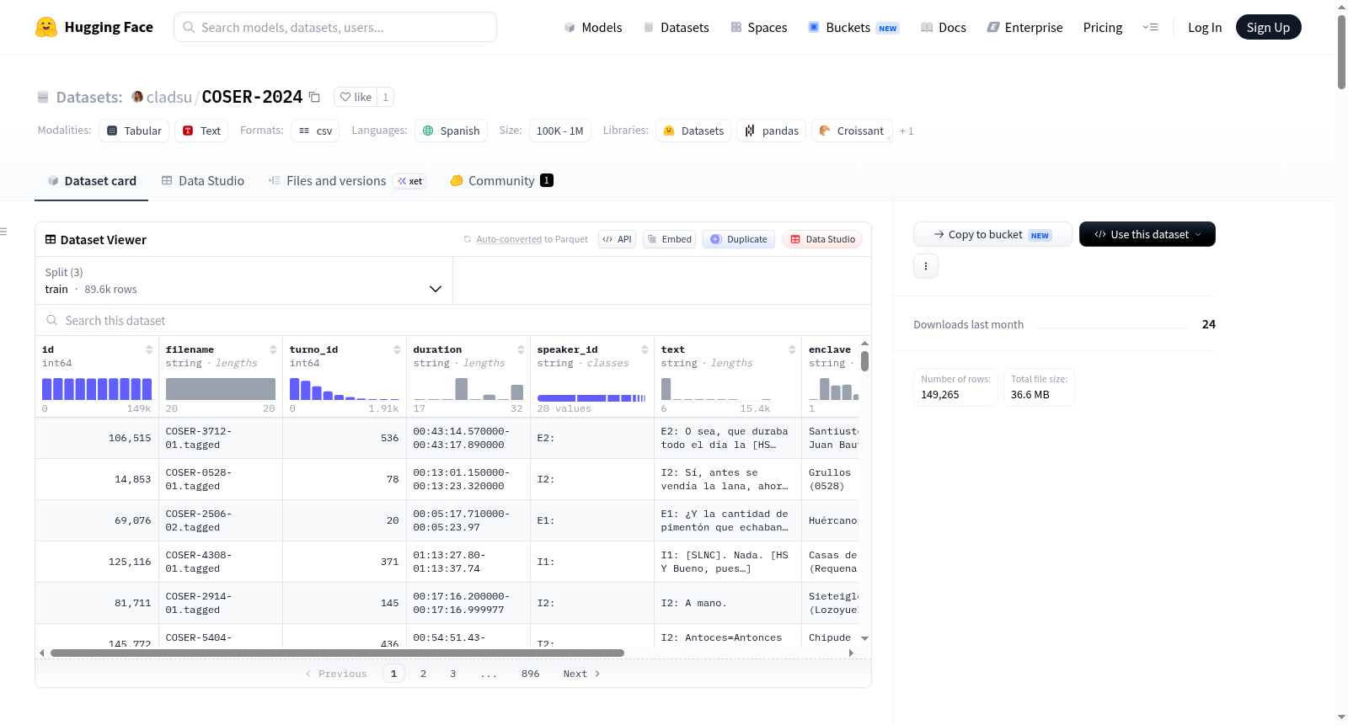Open the navigation more-menu icon
The image size is (1348, 725).
(x=1150, y=27)
